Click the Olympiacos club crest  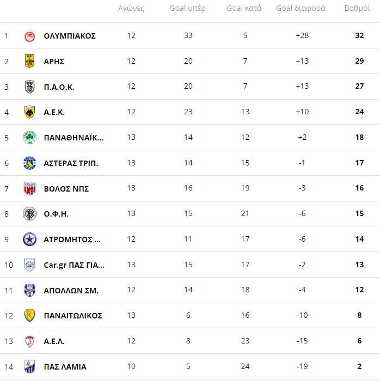point(29,36)
